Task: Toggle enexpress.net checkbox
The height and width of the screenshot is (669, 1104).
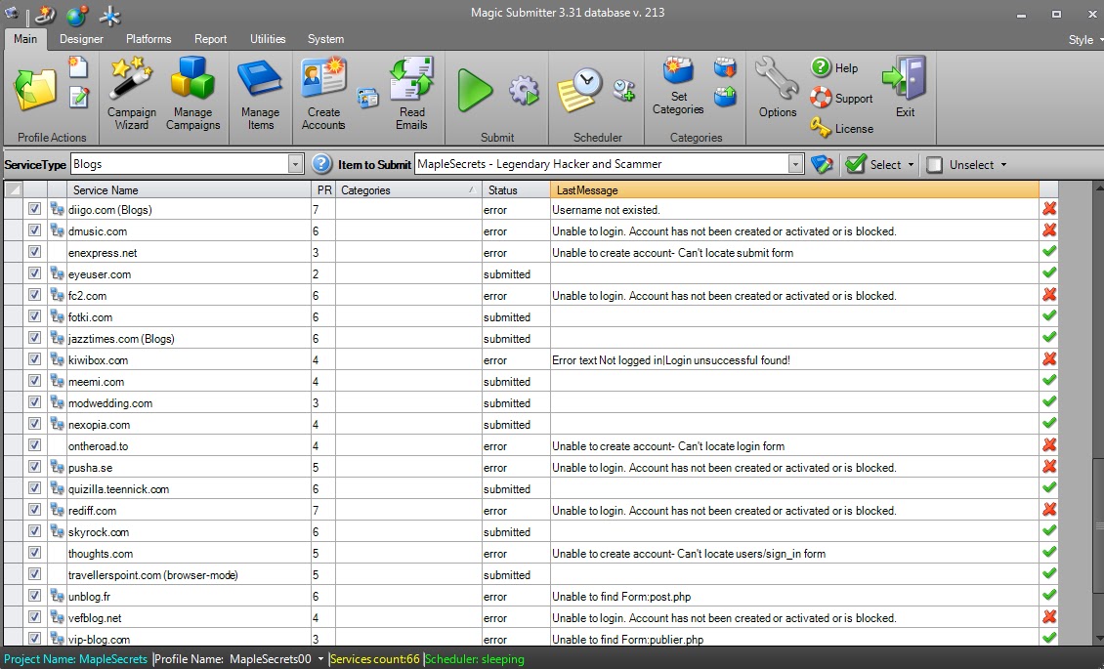Action: click(34, 252)
